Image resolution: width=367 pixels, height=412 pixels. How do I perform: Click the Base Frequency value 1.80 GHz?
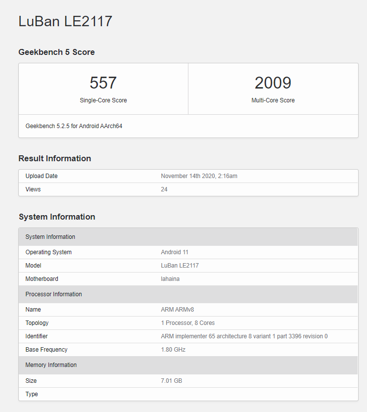173,350
